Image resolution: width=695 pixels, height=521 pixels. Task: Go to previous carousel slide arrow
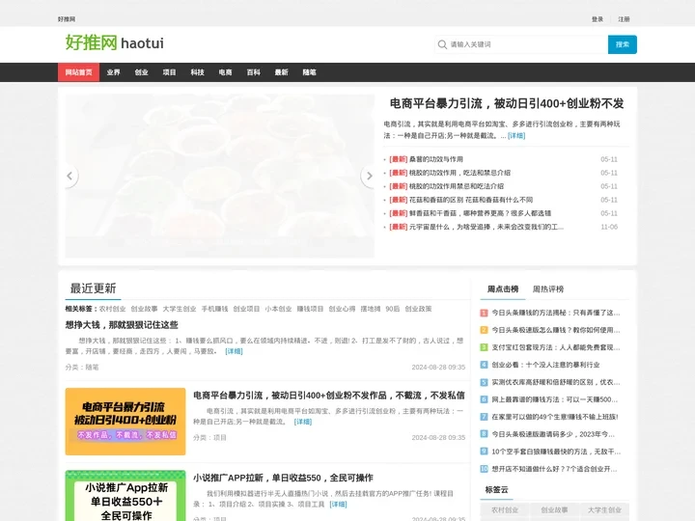pyautogui.click(x=70, y=176)
